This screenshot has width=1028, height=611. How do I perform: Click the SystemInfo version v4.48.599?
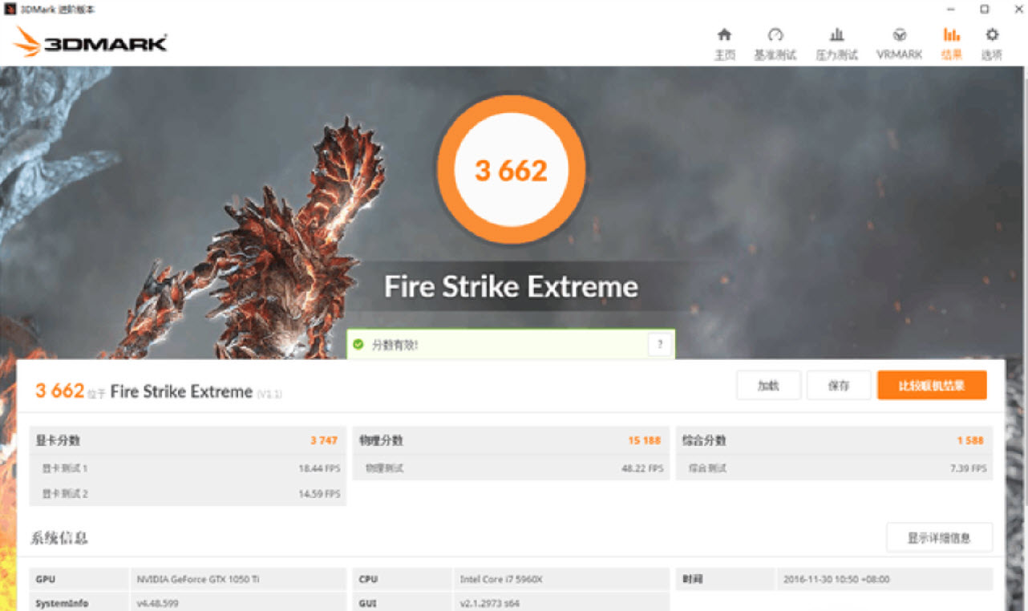pyautogui.click(x=157, y=602)
